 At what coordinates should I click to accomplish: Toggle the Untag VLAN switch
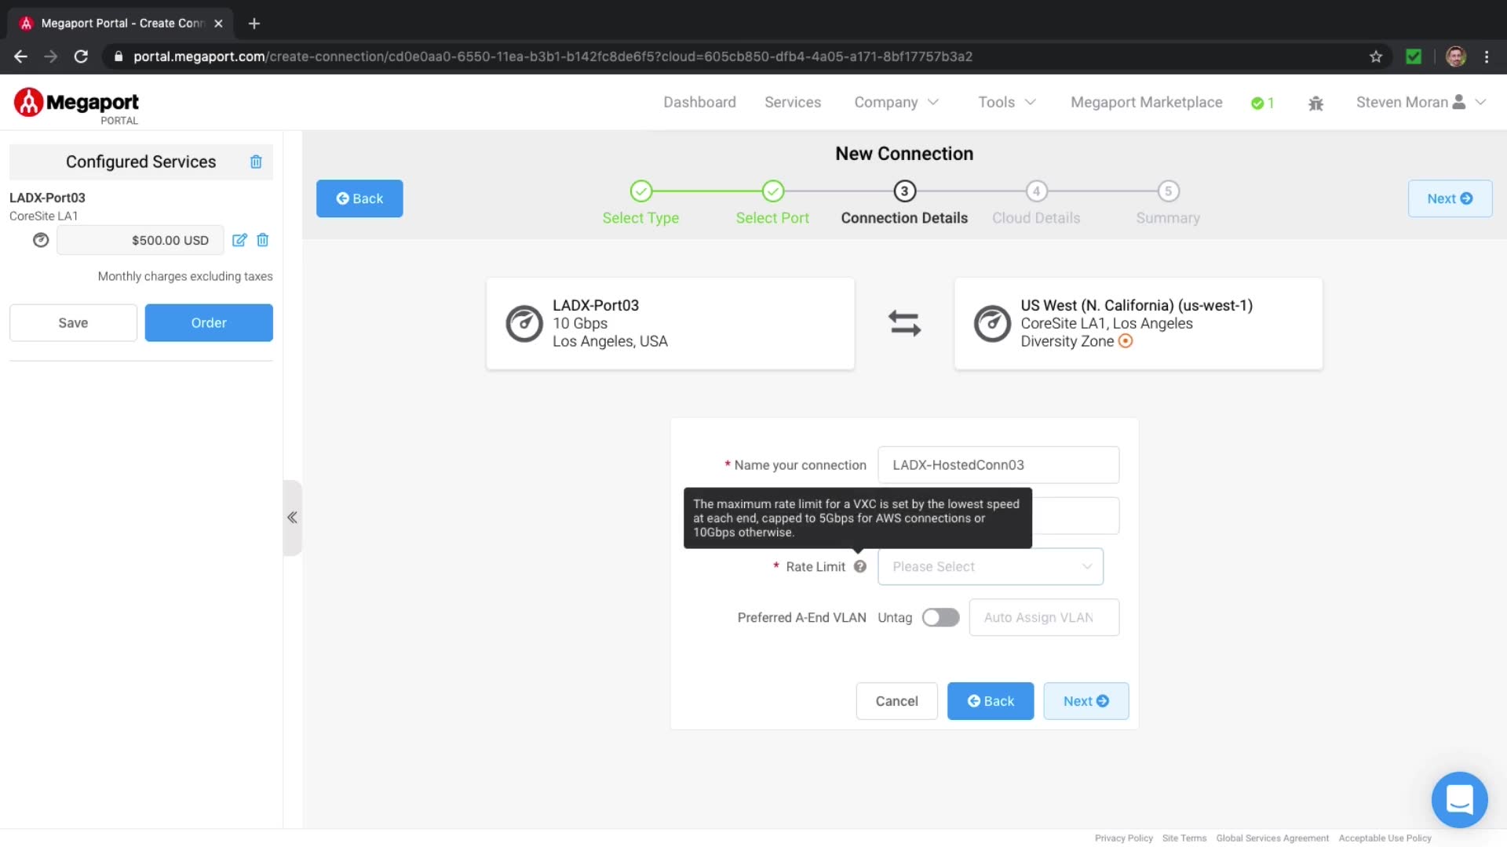(x=940, y=617)
